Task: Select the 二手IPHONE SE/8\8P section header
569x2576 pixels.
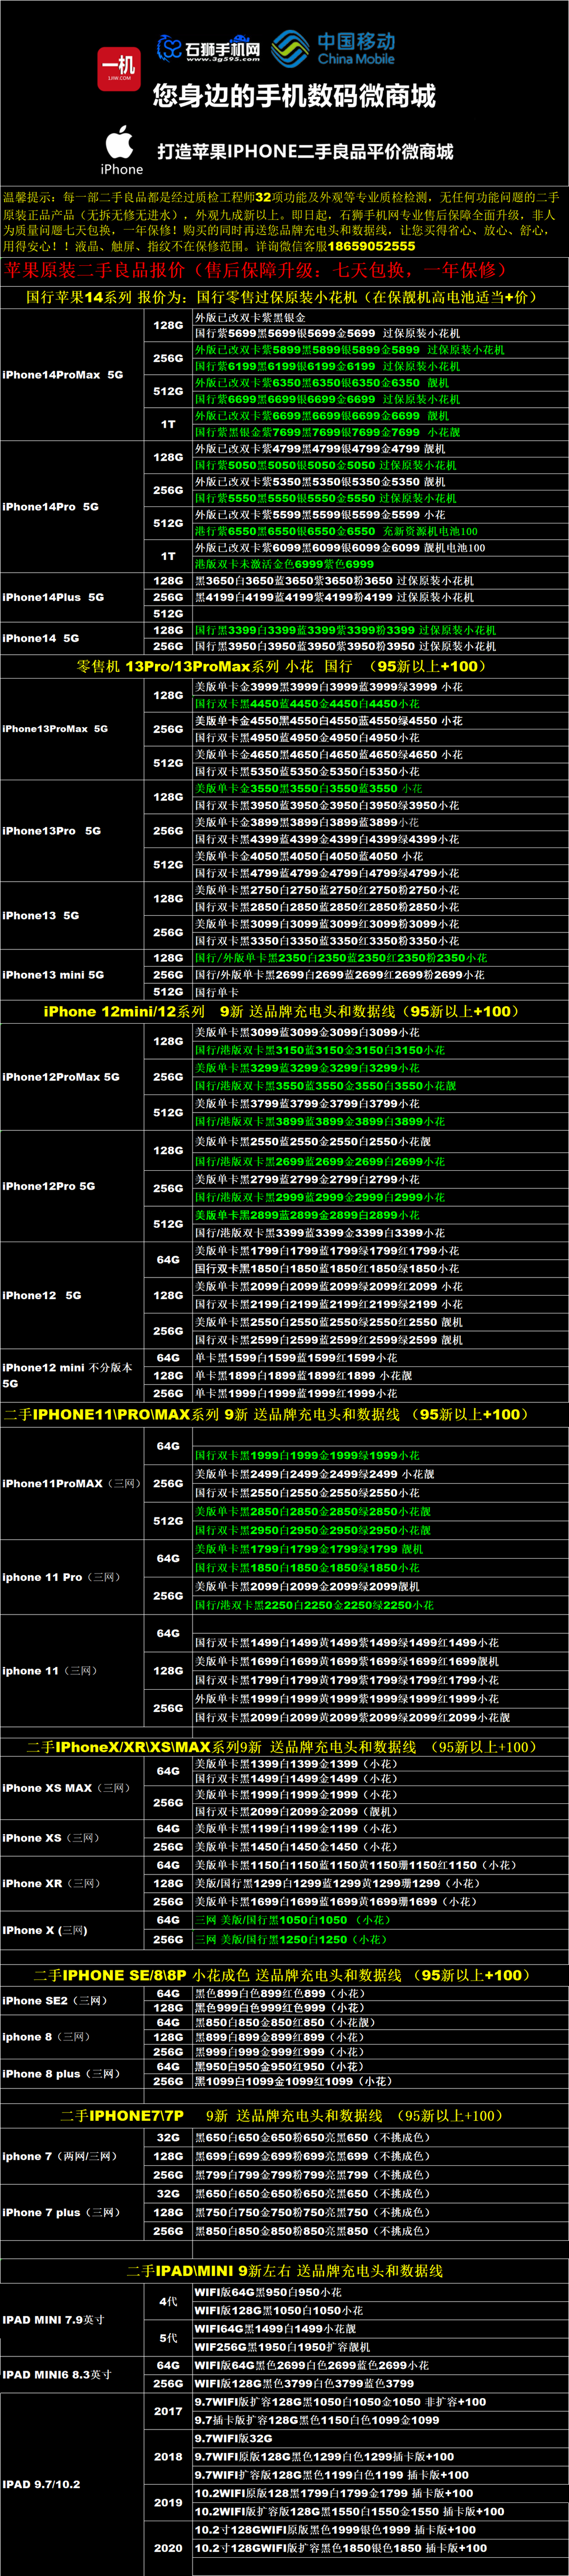Action: (x=285, y=1975)
